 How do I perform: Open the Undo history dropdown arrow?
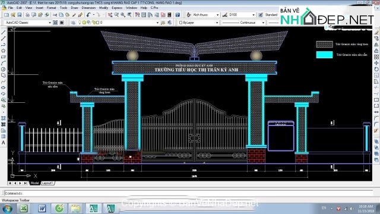pos(94,15)
